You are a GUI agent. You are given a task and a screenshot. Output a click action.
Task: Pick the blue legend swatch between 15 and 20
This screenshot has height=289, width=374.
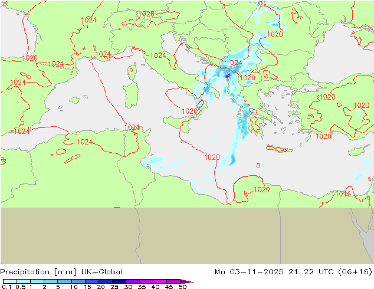coord(92,281)
